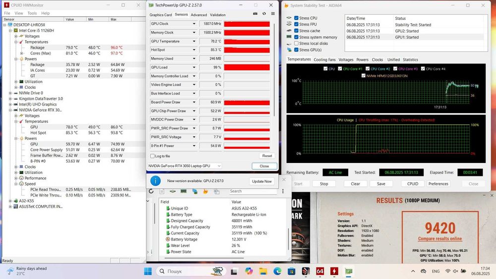496x279 pixels.
Task: Open Task View from the taskbar
Action: (234, 271)
